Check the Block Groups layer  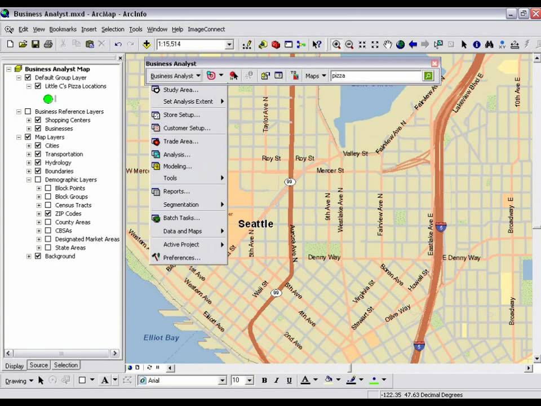[x=48, y=196]
